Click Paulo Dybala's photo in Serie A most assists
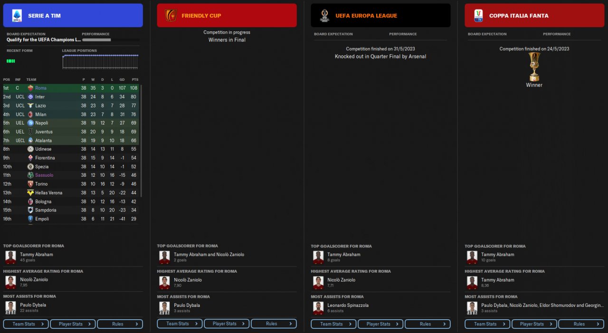This screenshot has width=608, height=333. [10, 308]
